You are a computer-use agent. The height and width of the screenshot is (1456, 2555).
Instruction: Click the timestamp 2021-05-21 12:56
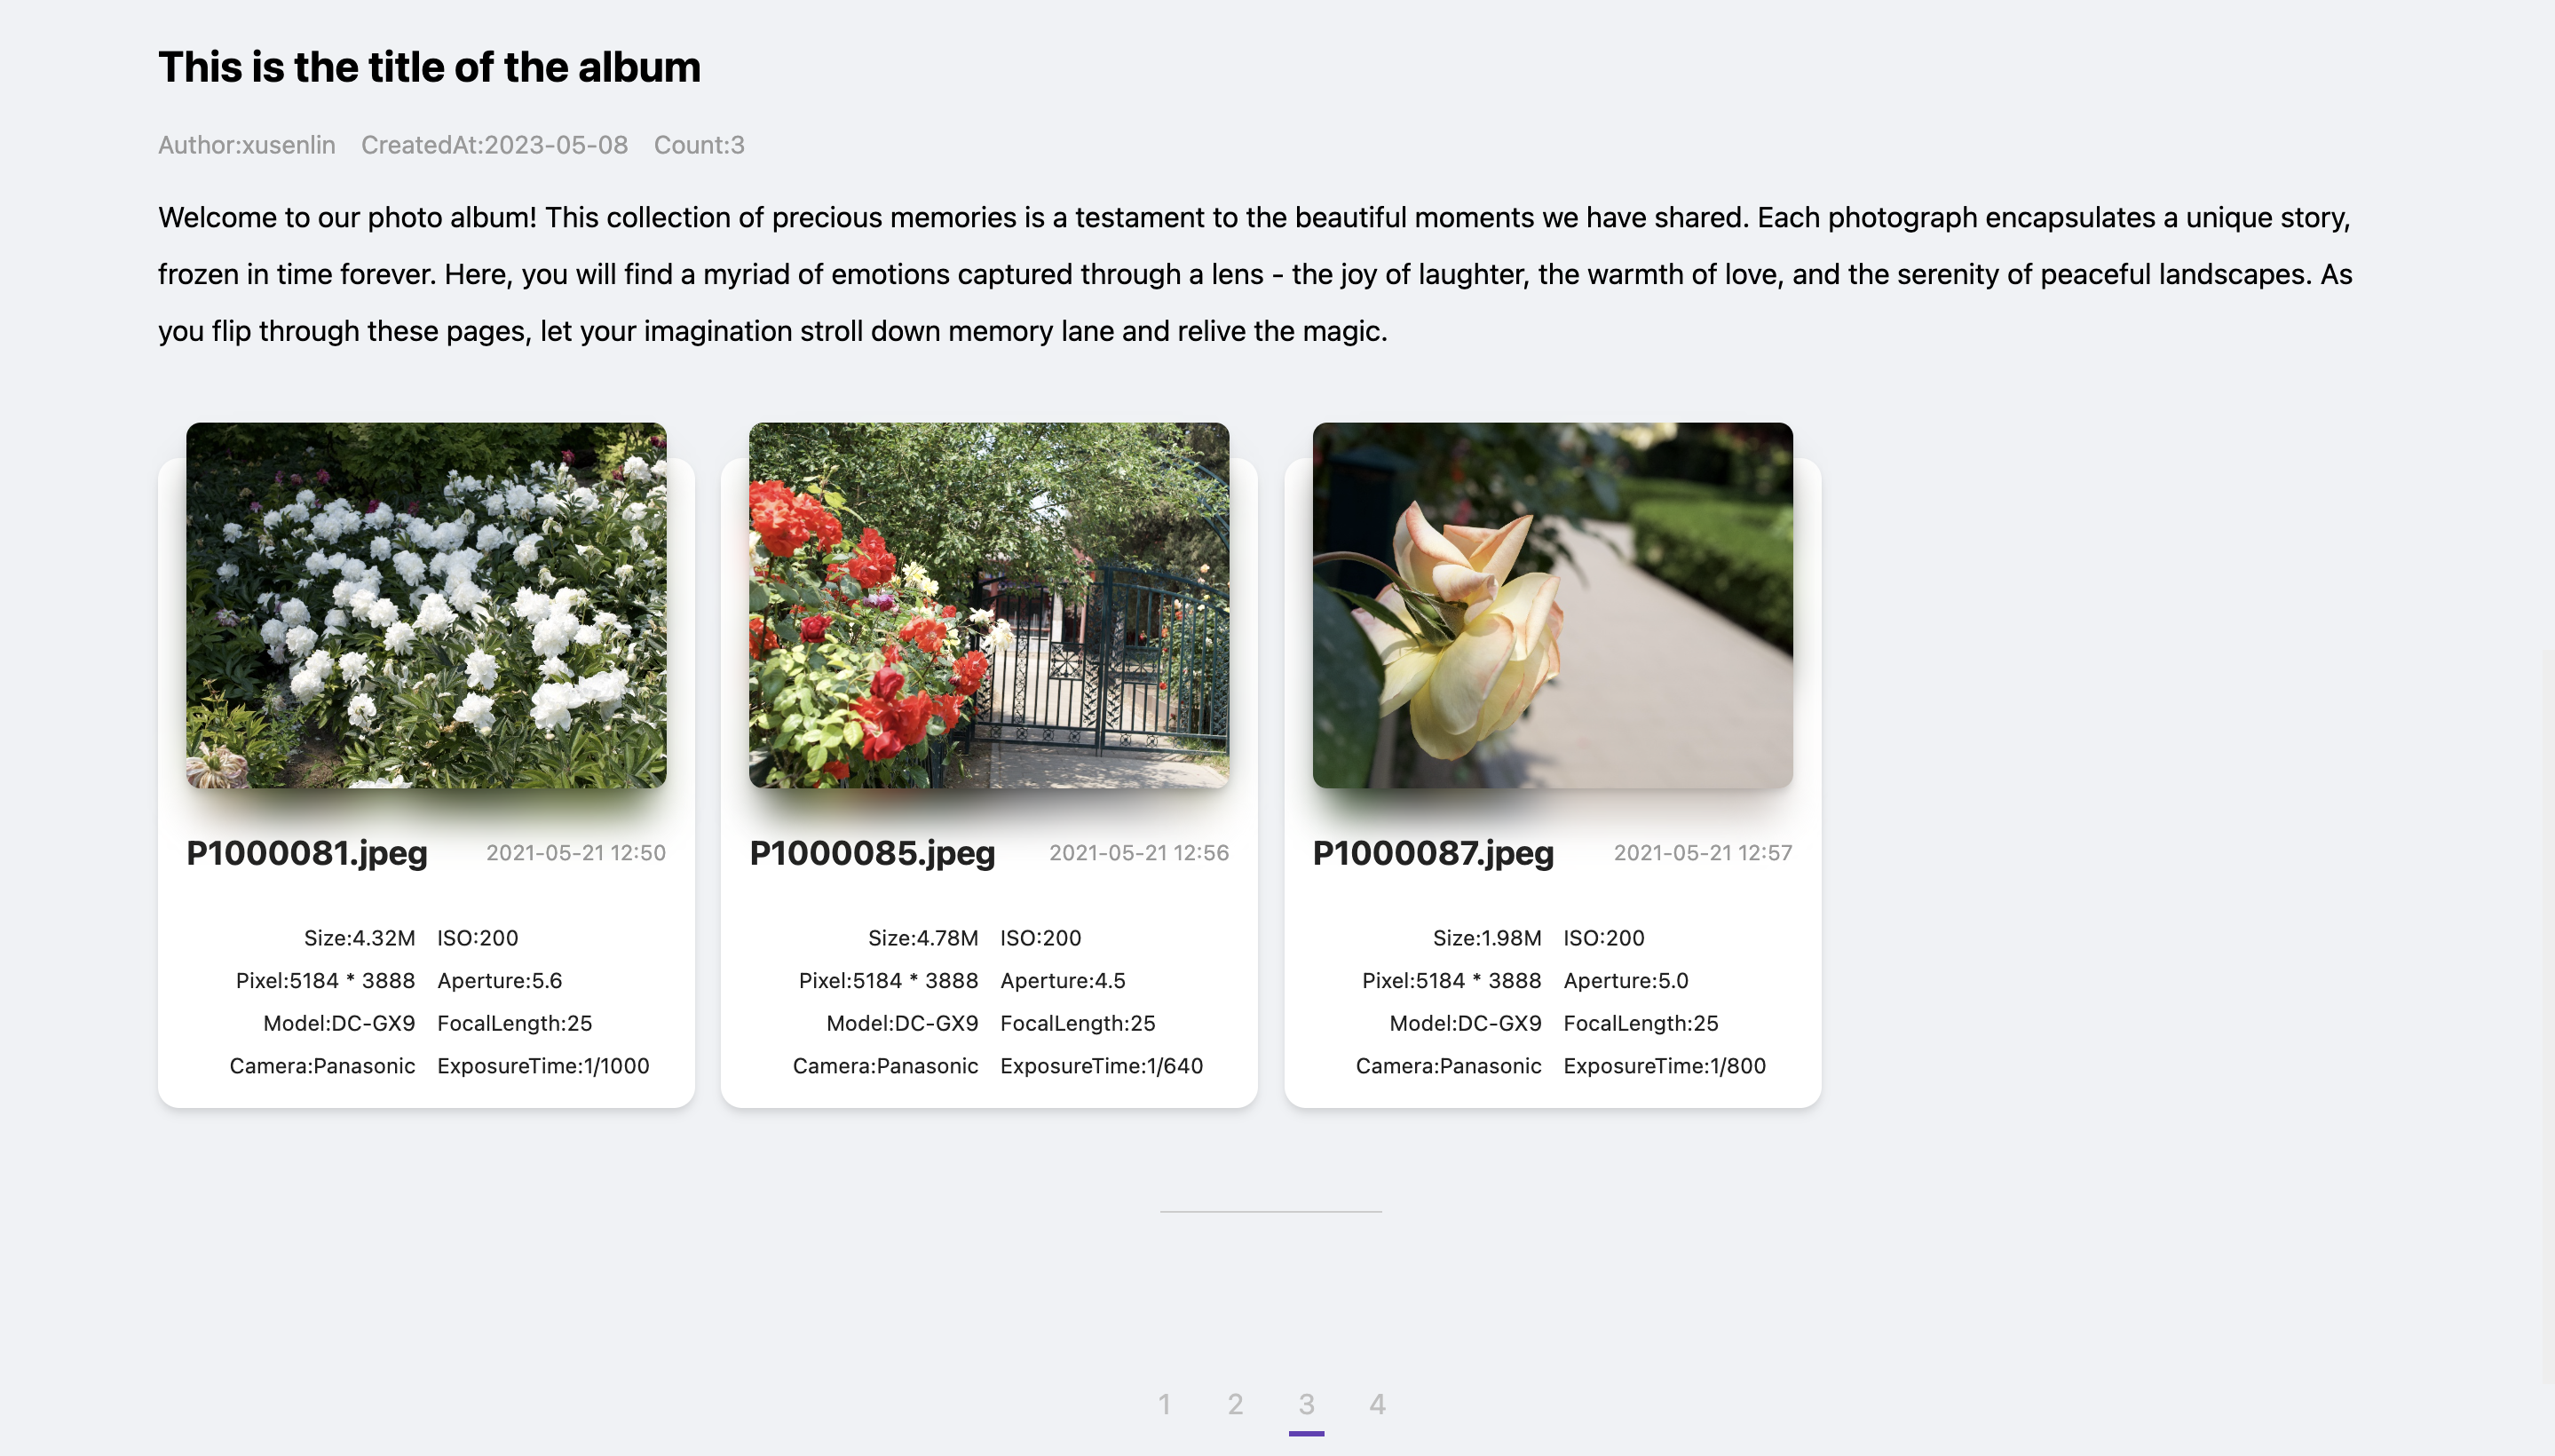pos(1139,853)
